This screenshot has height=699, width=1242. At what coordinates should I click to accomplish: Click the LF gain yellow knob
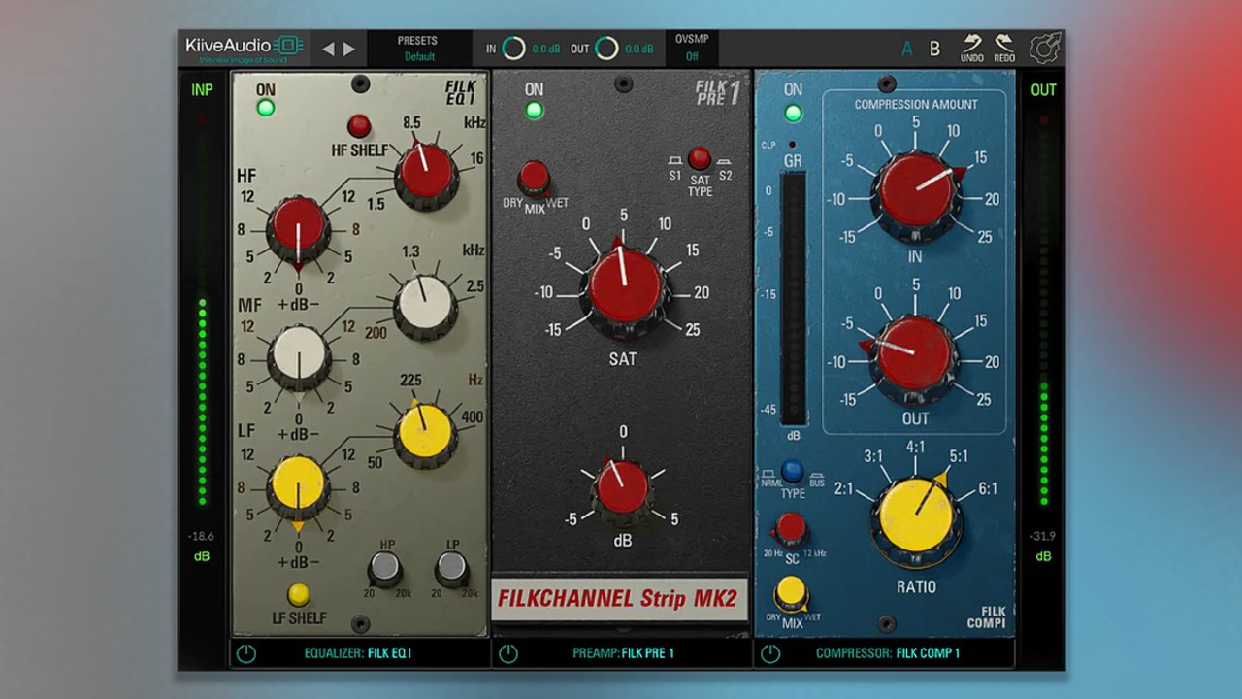[x=298, y=485]
